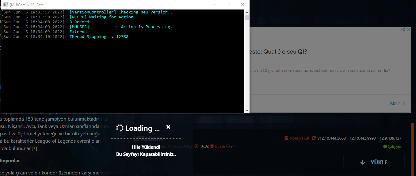Click the clock icon next to 16:02

(x=197, y=146)
